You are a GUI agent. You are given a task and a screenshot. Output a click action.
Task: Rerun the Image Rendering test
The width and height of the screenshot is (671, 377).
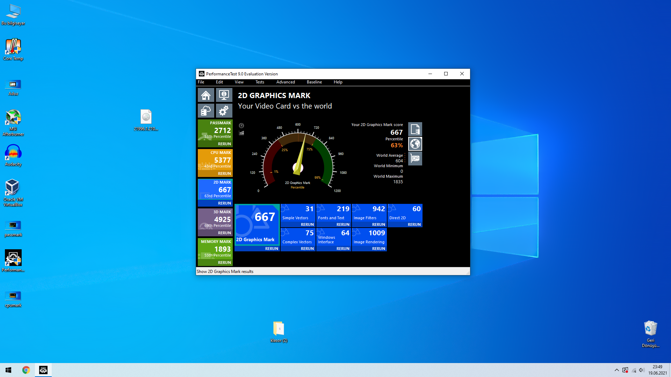coord(378,249)
